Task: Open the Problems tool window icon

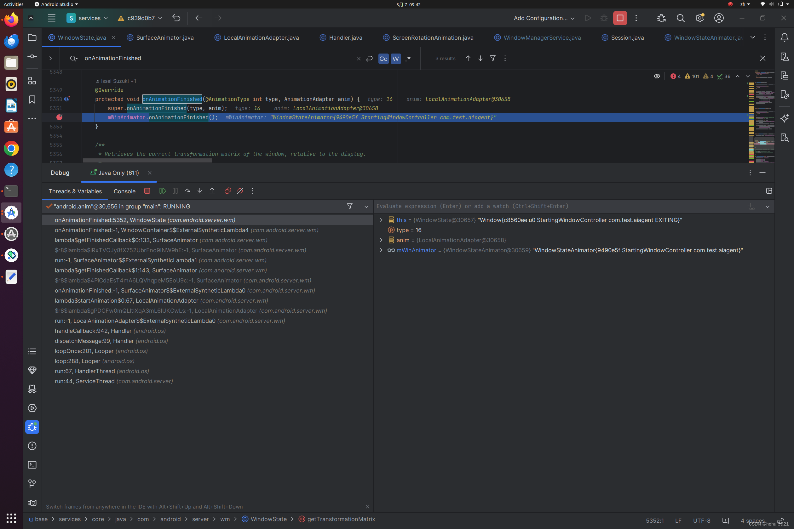Action: click(32, 446)
